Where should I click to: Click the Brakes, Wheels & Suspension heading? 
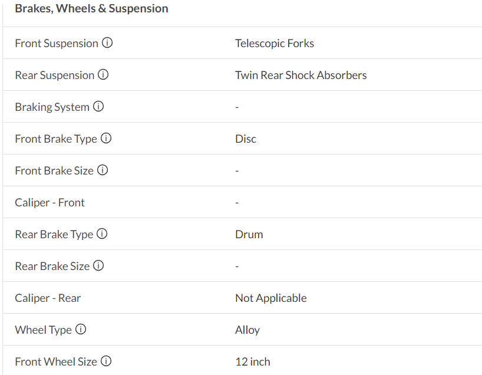[x=91, y=9]
